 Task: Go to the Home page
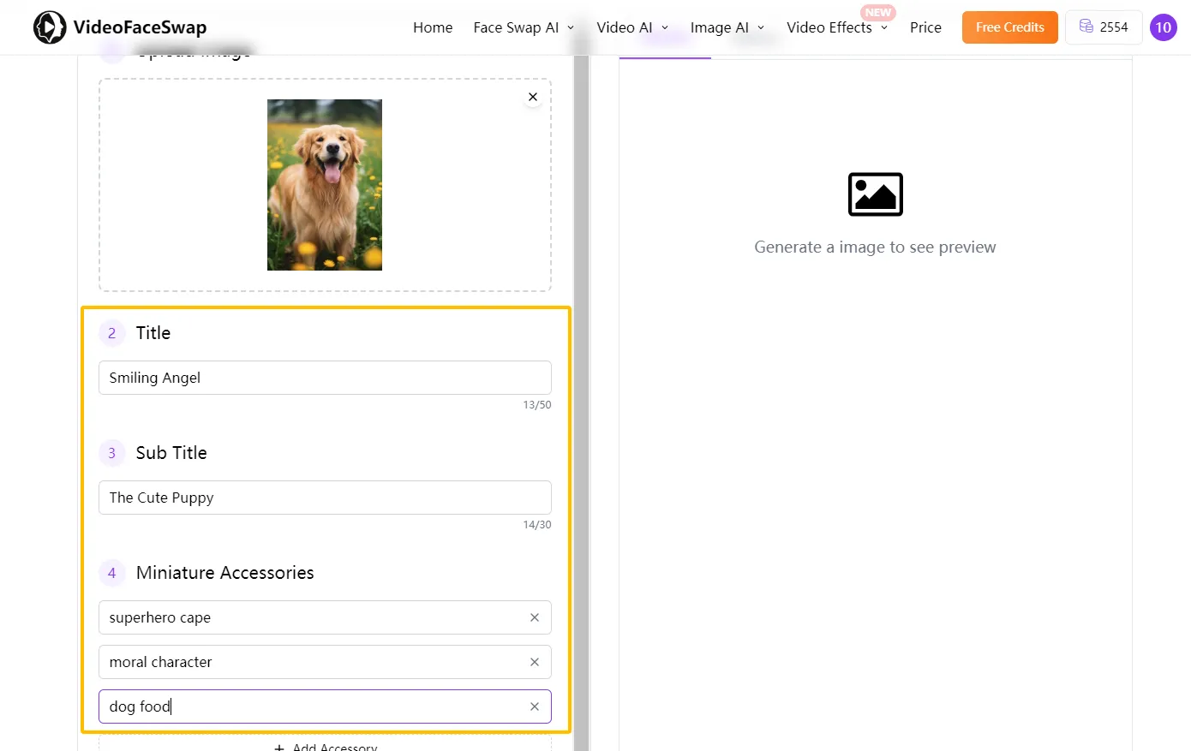433,27
